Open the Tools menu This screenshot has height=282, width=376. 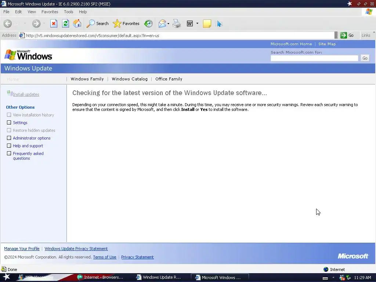point(69,12)
